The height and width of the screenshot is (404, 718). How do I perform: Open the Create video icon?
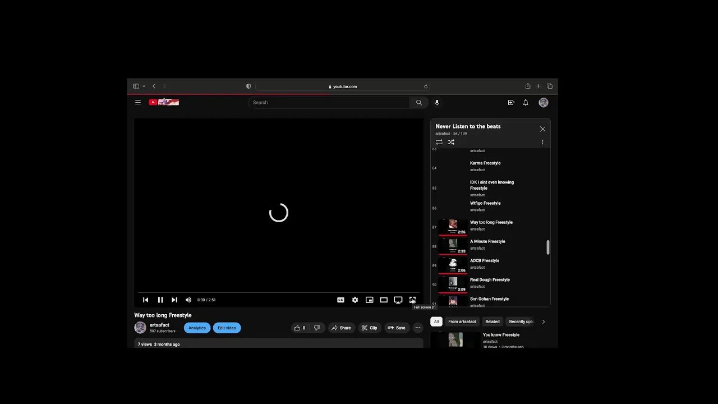511,103
